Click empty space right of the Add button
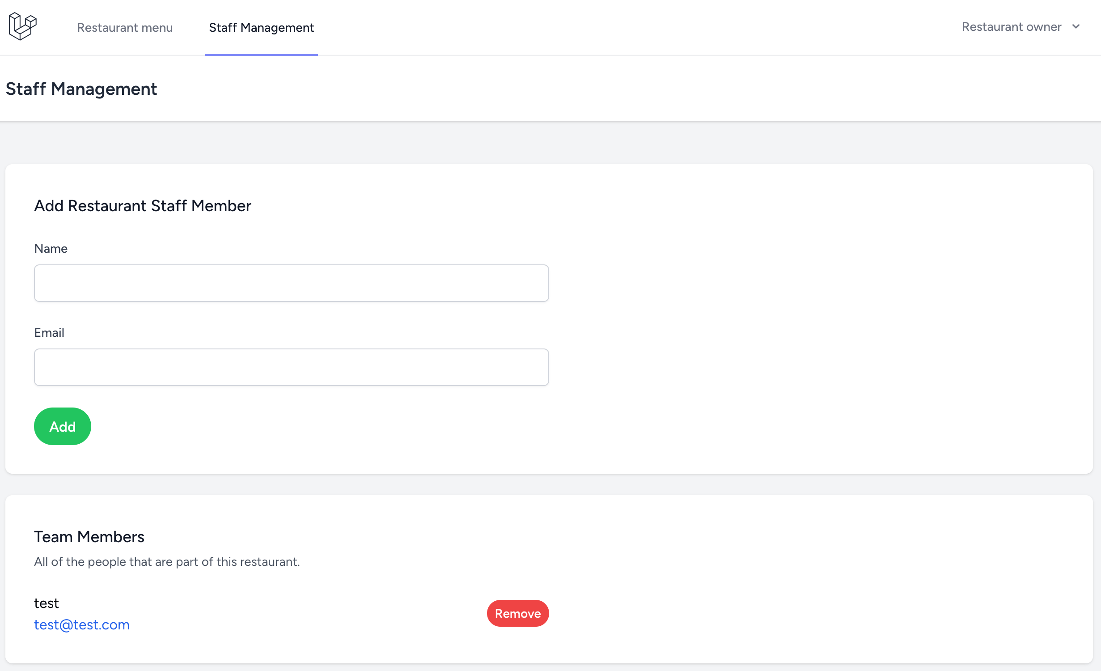The image size is (1101, 671). (x=313, y=426)
